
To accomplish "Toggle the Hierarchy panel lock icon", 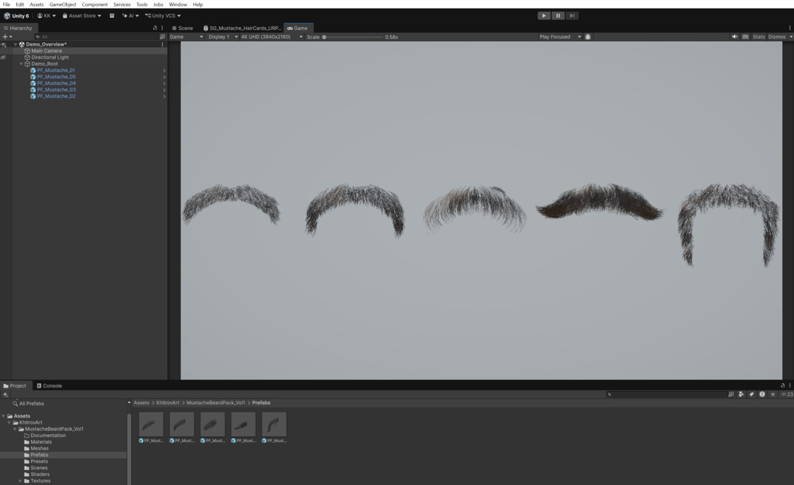I will 155,28.
